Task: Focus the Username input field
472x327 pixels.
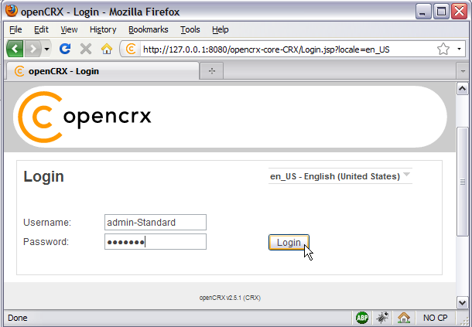Action: click(x=156, y=223)
